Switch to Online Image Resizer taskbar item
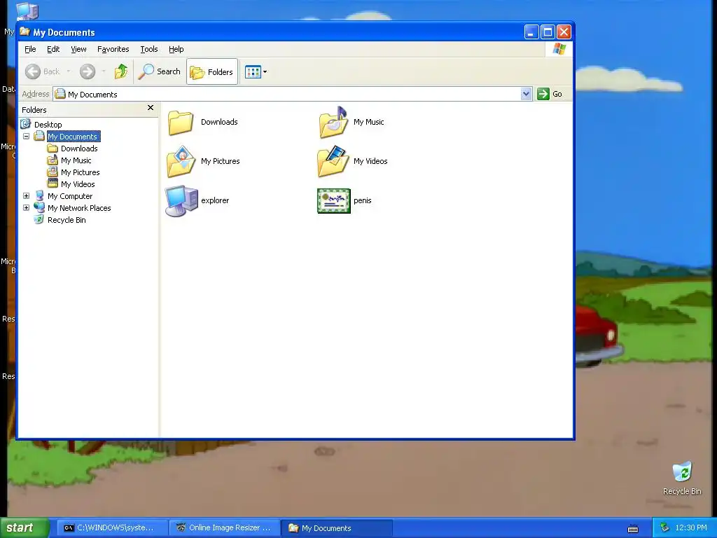717x538 pixels. pos(224,528)
